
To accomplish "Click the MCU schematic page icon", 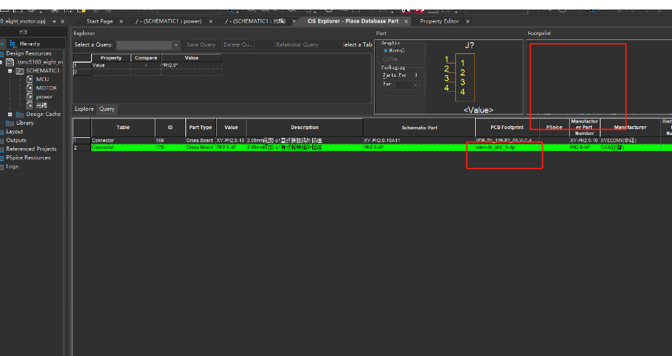I will (30, 80).
